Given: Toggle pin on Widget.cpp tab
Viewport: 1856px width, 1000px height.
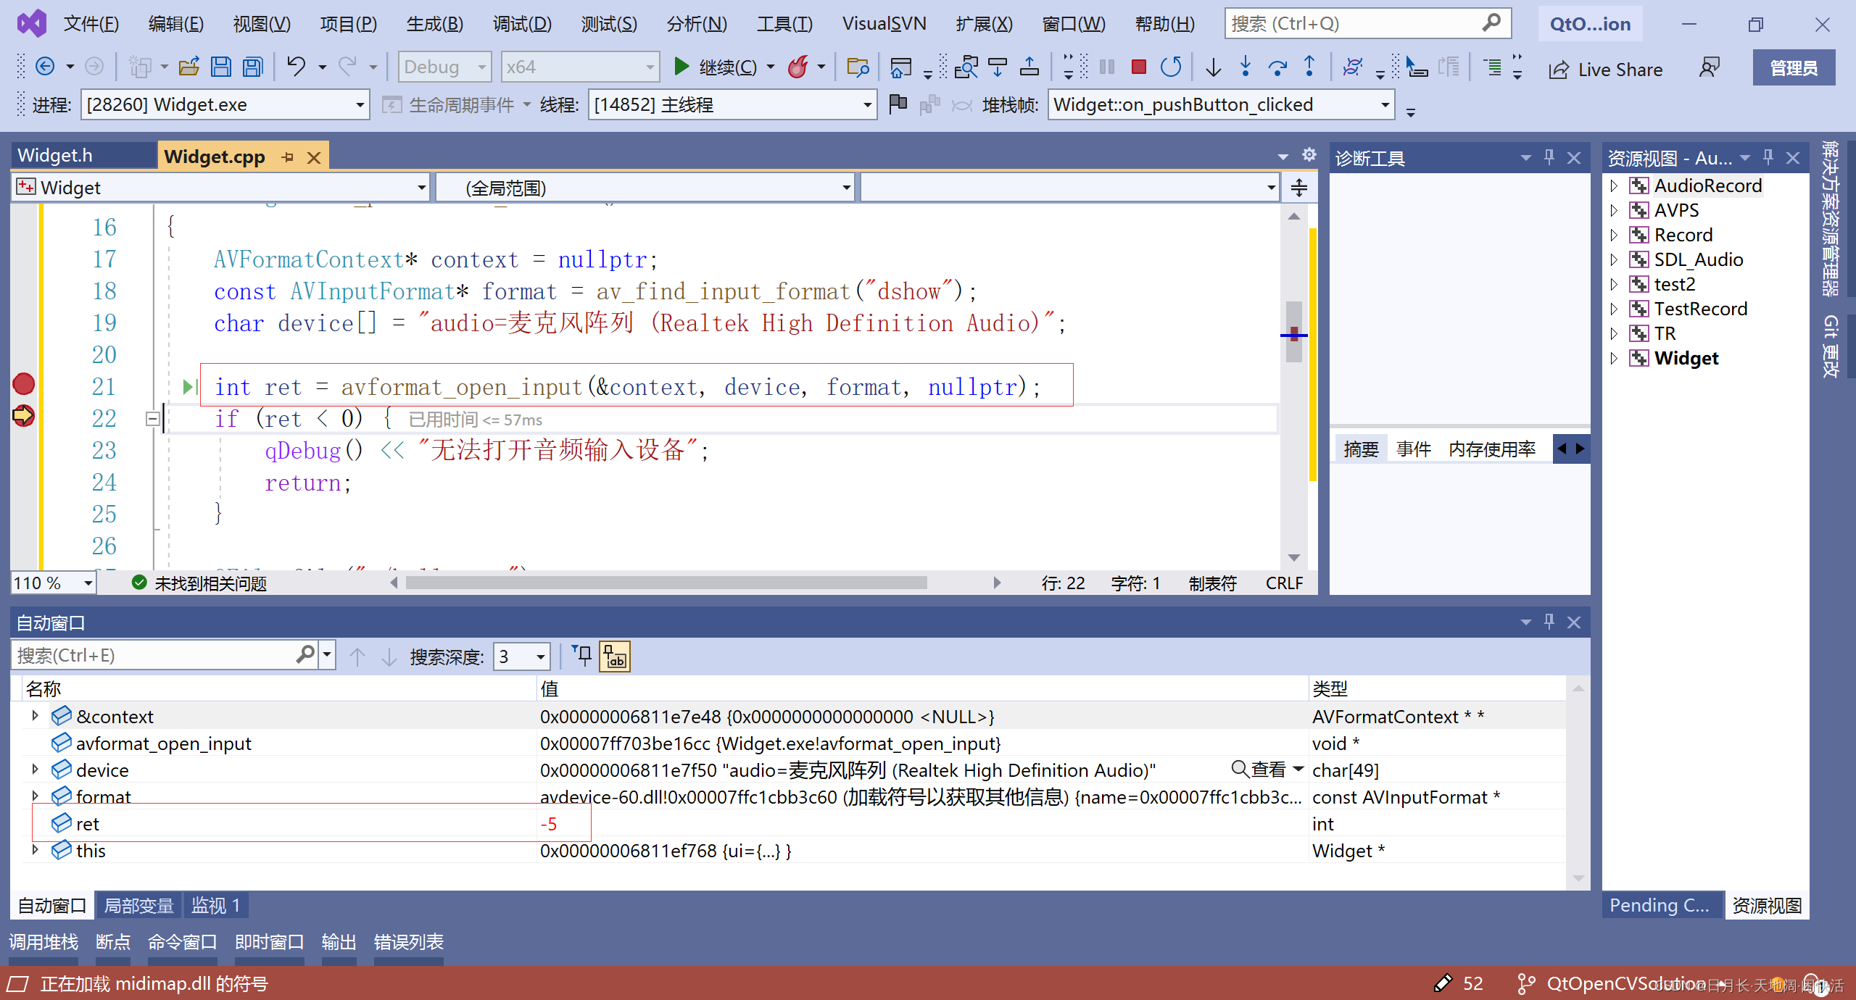Looking at the screenshot, I should (x=288, y=157).
